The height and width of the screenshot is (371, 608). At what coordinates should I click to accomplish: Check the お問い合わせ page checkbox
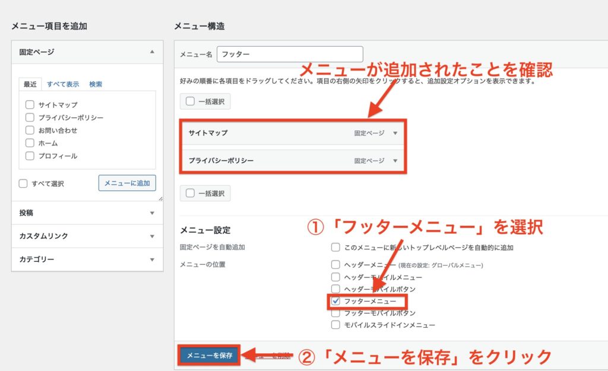[30, 130]
